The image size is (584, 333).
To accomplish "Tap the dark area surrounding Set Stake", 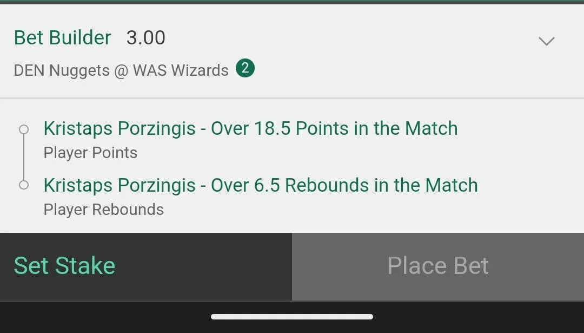I will click(x=205, y=266).
